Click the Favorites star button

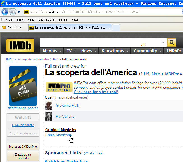click(12, 27)
